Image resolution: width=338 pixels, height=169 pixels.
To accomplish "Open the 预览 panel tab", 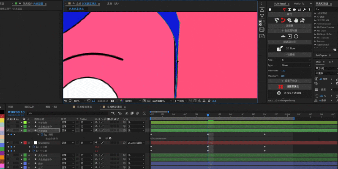I will coord(11,107).
